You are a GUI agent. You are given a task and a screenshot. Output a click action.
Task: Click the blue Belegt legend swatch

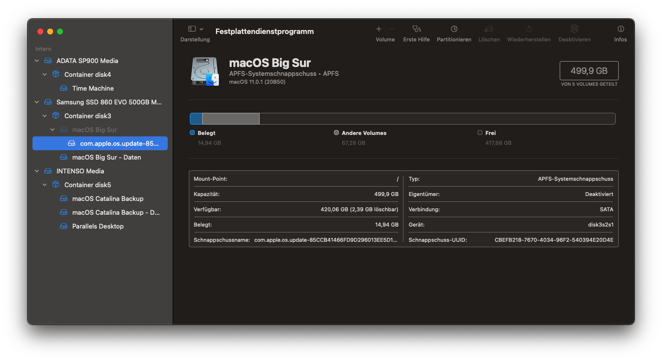[192, 133]
